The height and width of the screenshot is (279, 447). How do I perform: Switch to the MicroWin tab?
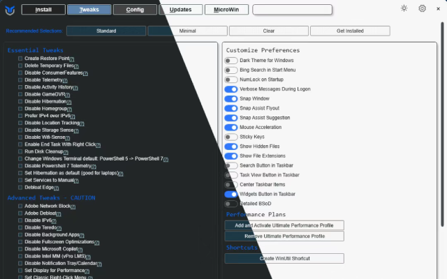[226, 10]
